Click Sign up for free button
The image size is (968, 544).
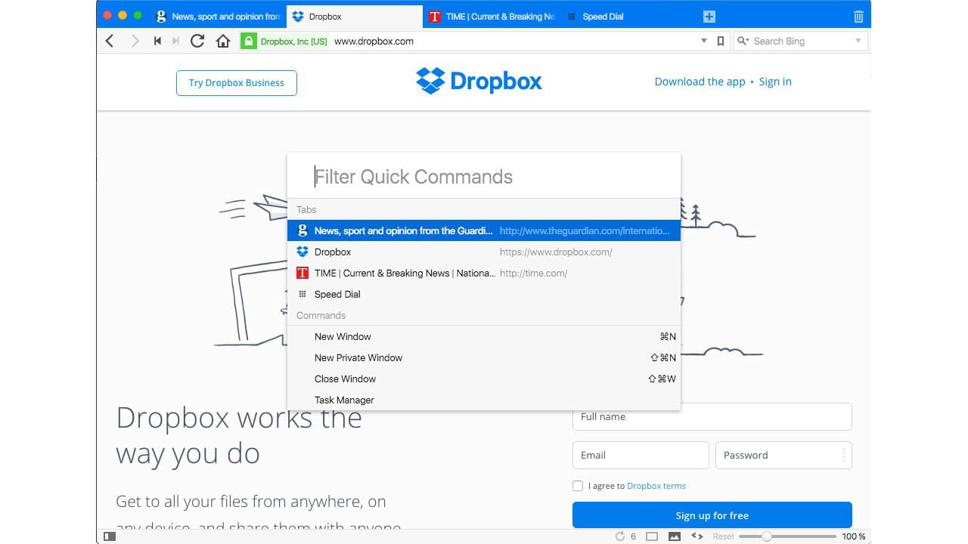pyautogui.click(x=712, y=515)
